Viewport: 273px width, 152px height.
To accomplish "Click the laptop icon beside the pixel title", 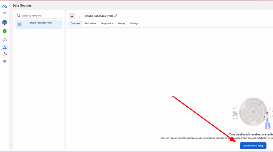I will point(72,16).
